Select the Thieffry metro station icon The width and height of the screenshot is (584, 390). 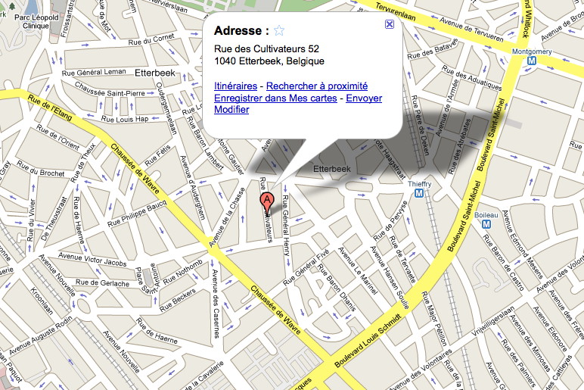(419, 193)
